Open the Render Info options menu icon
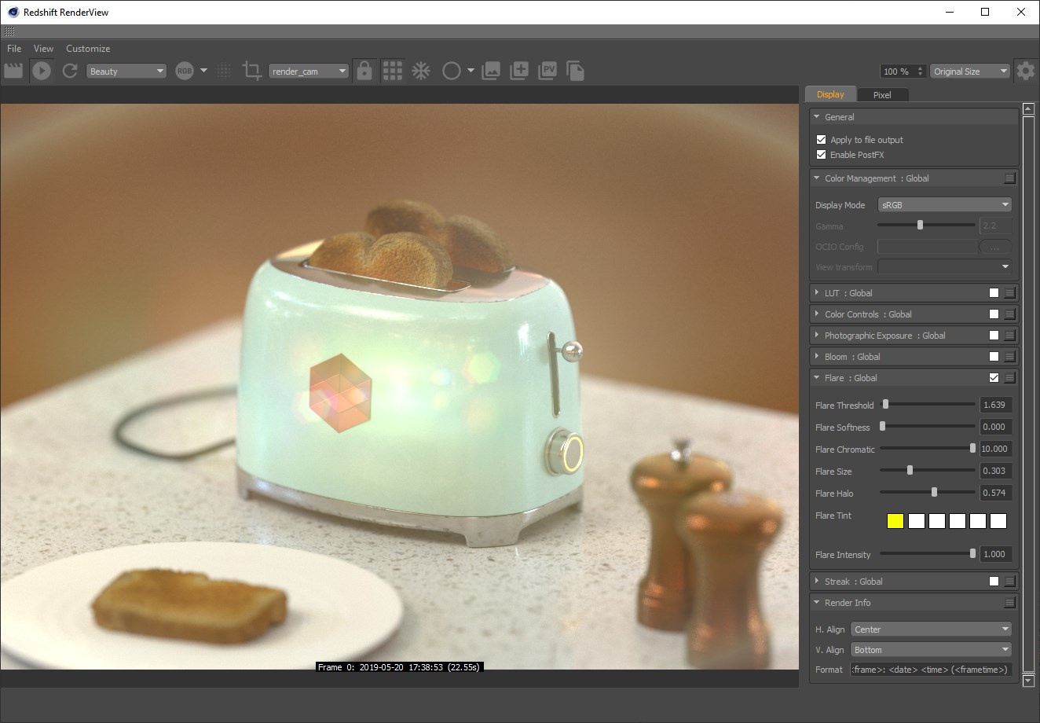 click(x=1010, y=603)
